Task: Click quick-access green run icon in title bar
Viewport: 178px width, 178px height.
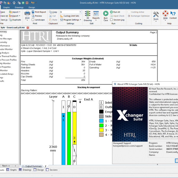Action: [23, 3]
